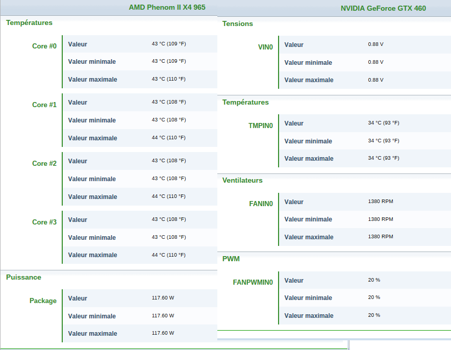451x350 pixels.
Task: Click FANIN0 Valeur minimale label
Action: 308,219
